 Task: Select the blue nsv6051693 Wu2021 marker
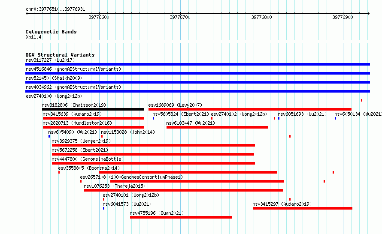click(x=279, y=118)
